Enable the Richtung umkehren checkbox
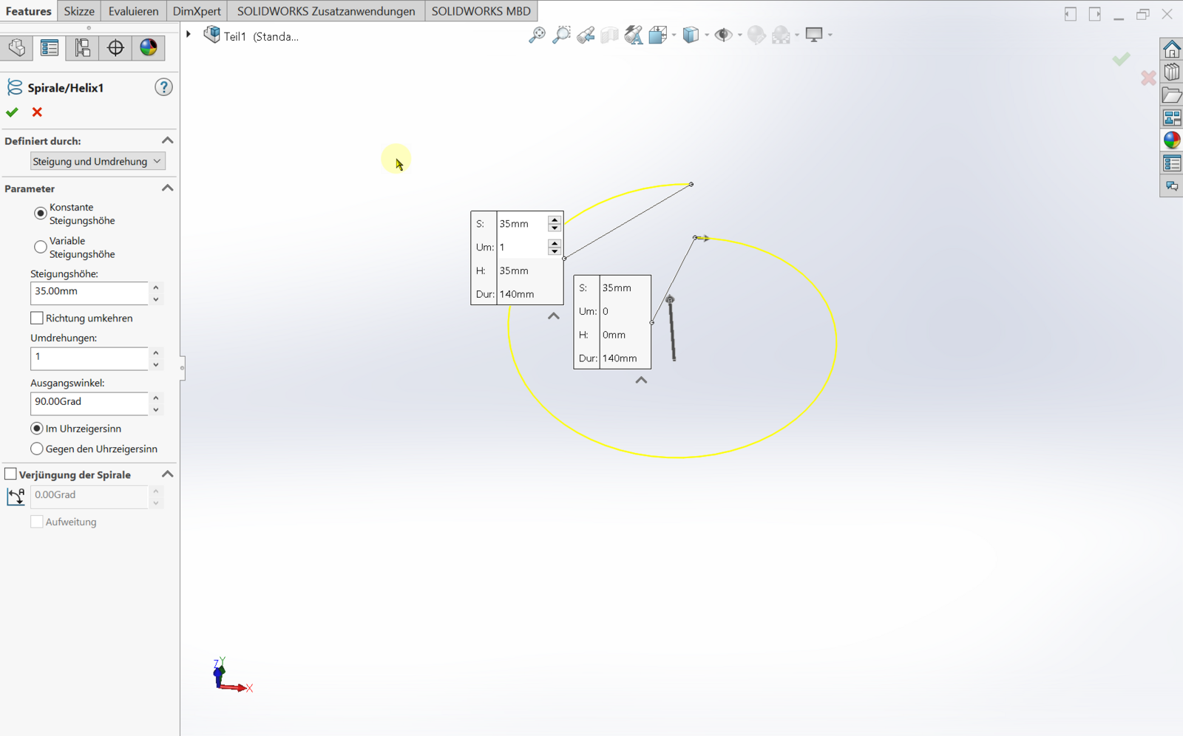The image size is (1183, 736). [x=37, y=318]
